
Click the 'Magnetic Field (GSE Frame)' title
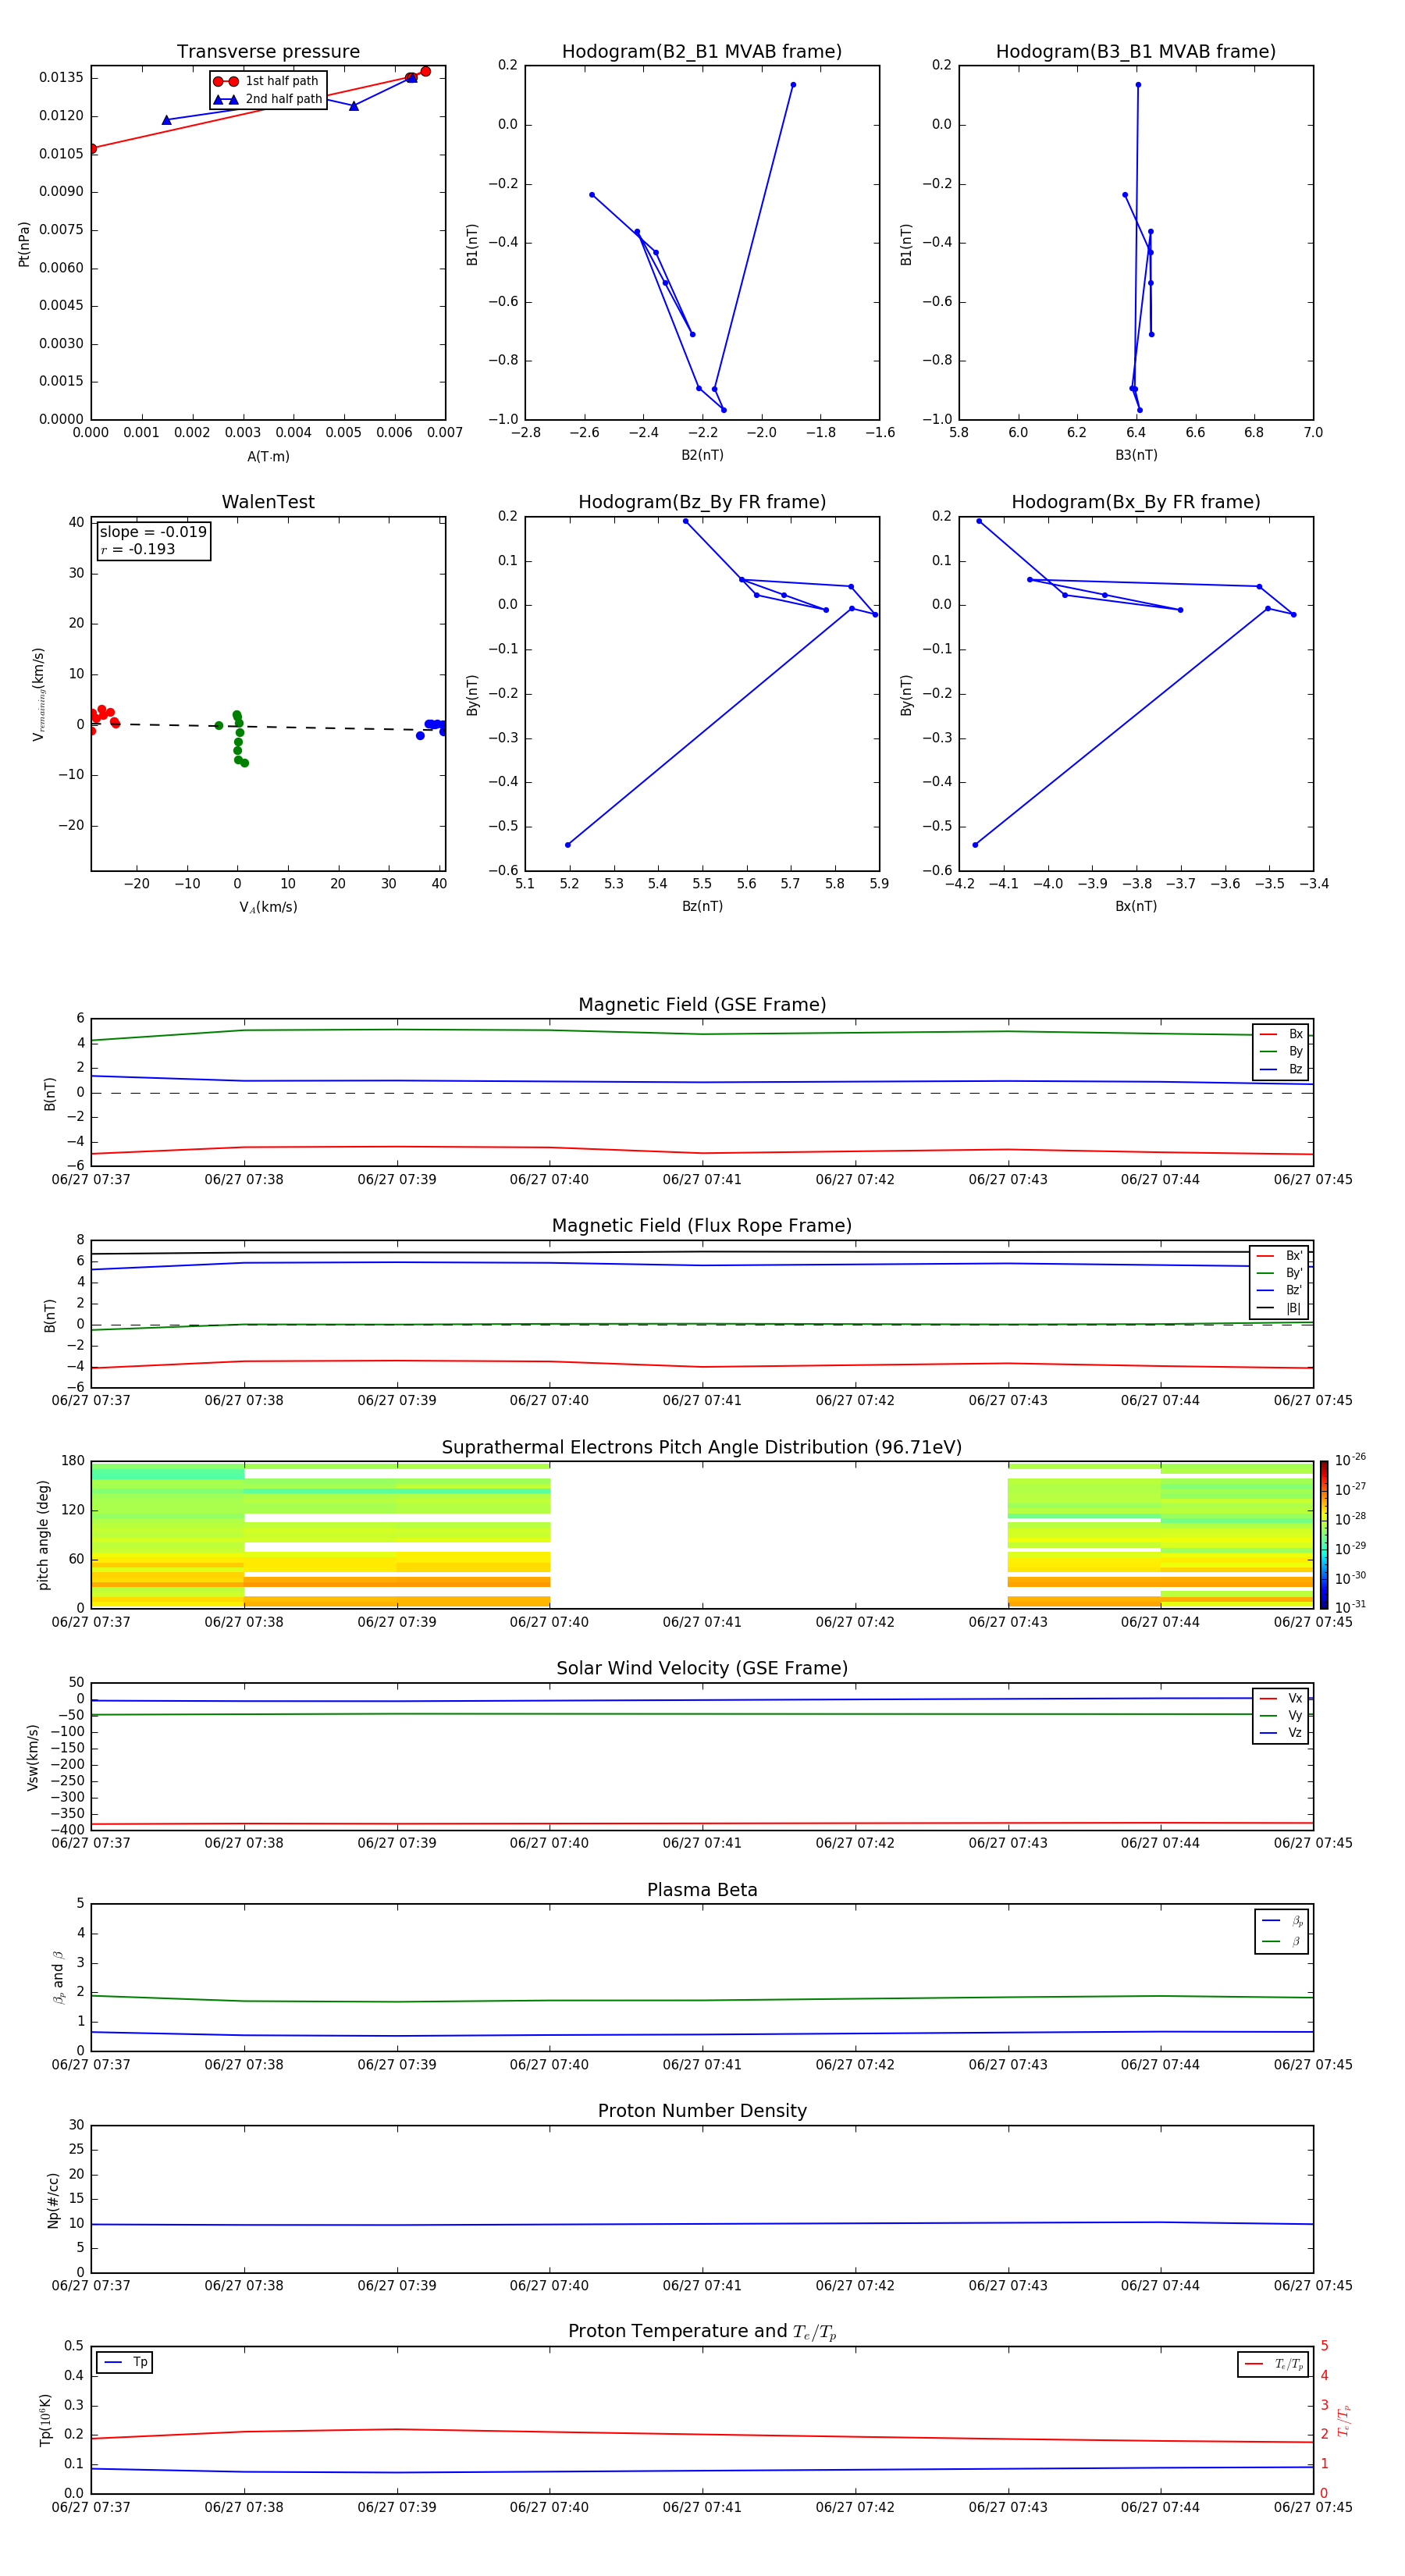click(x=702, y=1005)
